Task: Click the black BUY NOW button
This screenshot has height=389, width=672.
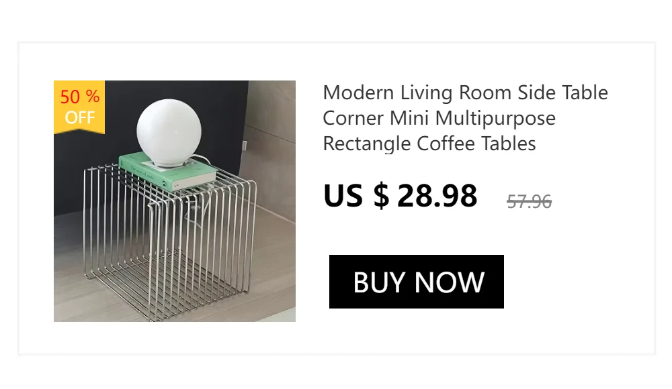Action: (416, 282)
